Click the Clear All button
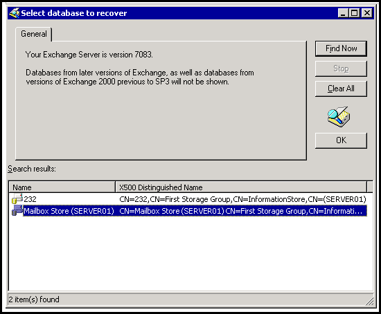The width and height of the screenshot is (381, 314). tap(341, 89)
